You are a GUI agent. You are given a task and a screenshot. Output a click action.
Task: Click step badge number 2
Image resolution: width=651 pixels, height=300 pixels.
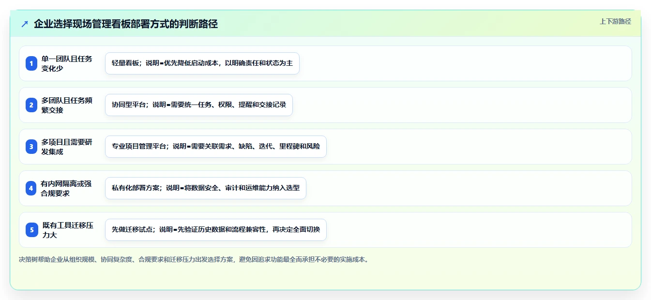pos(31,105)
